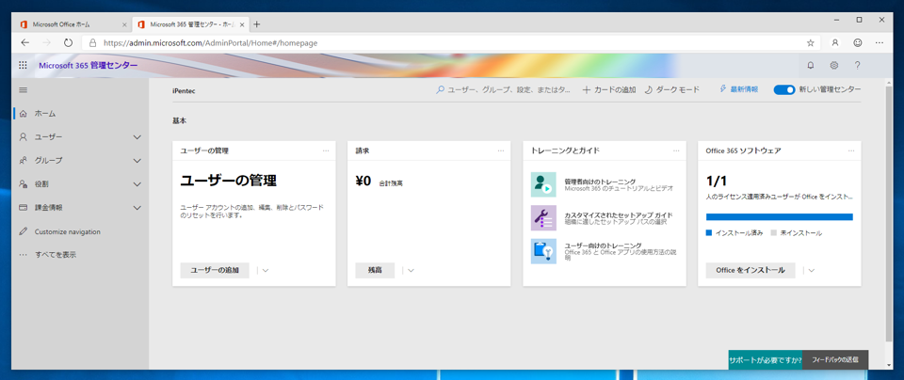
Task: Expand the 役割 menu chevron
Action: point(137,184)
